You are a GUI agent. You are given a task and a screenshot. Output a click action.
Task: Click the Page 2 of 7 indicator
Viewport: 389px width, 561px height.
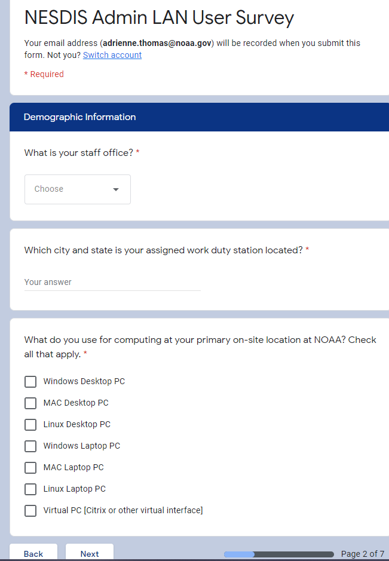tap(362, 554)
